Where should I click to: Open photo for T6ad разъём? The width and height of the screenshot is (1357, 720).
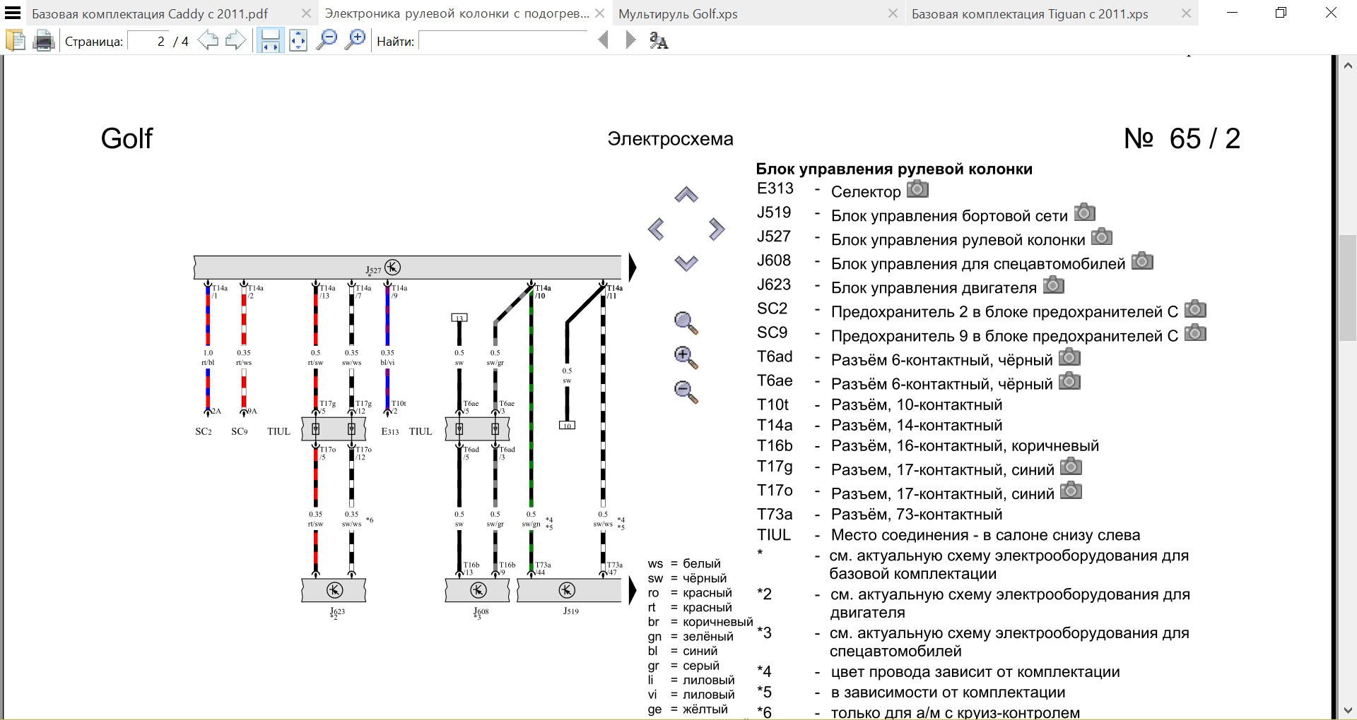[1069, 356]
